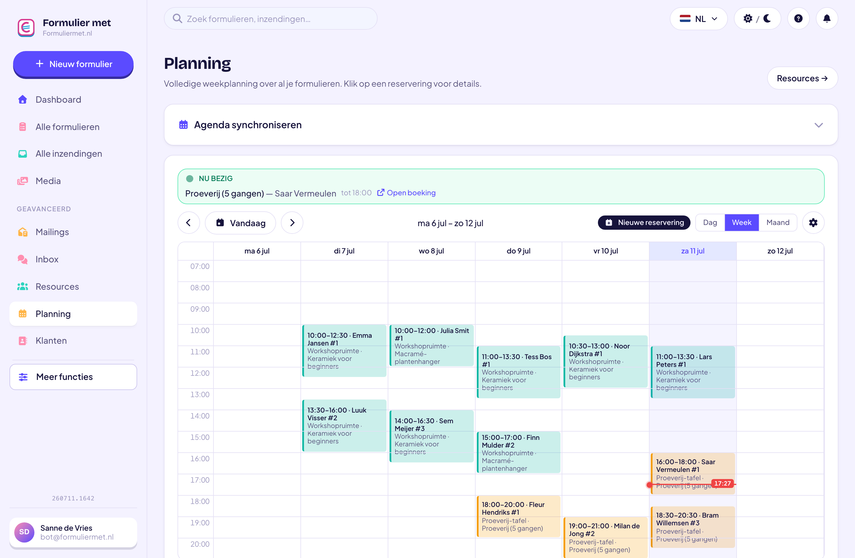This screenshot has height=558, width=855.
Task: Click the Formuliermet.nl subtitle text
Action: click(67, 34)
